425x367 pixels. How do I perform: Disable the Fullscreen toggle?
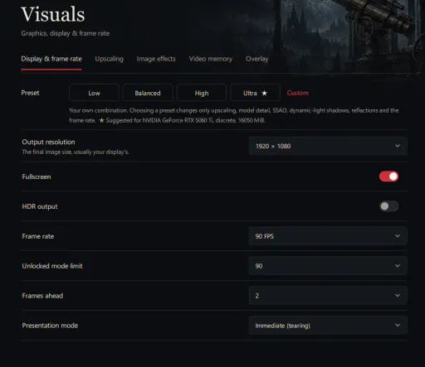click(x=388, y=176)
